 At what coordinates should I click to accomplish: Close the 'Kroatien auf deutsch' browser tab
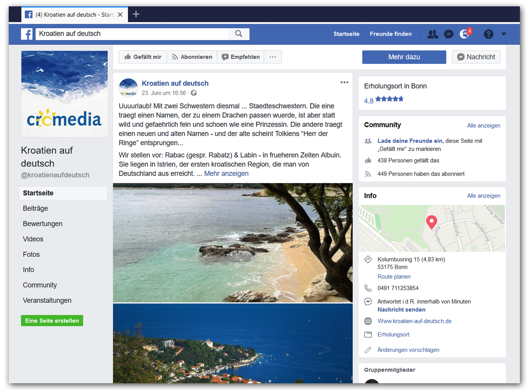pos(120,15)
